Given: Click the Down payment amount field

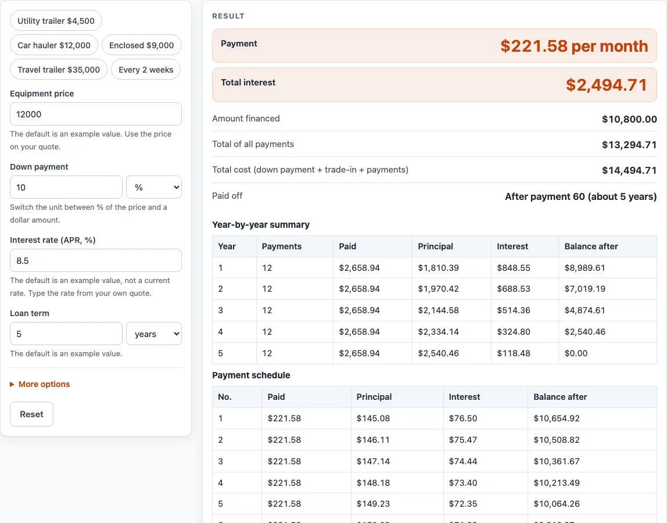Looking at the screenshot, I should click(x=66, y=187).
